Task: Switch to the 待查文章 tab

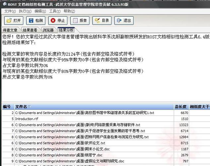Action: tap(10, 30)
